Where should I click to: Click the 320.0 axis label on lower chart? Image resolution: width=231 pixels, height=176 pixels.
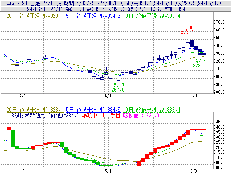(x=219, y=147)
